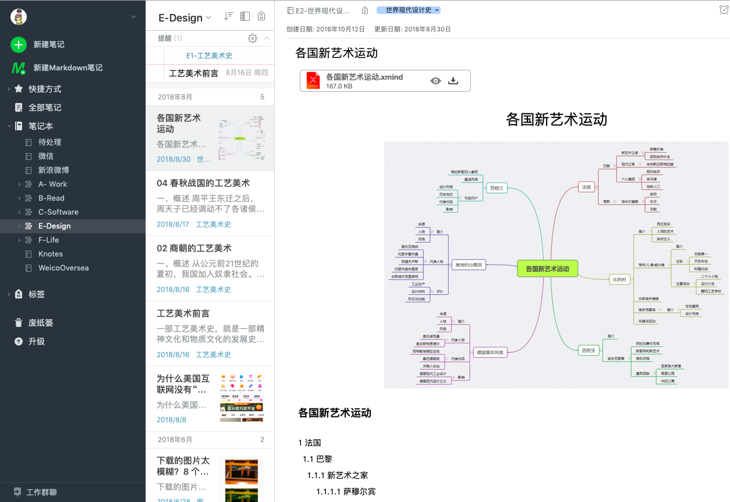Viewport: 730px width, 502px height.
Task: Mark the note complete via top-right checkmark circle
Action: pyautogui.click(x=724, y=10)
